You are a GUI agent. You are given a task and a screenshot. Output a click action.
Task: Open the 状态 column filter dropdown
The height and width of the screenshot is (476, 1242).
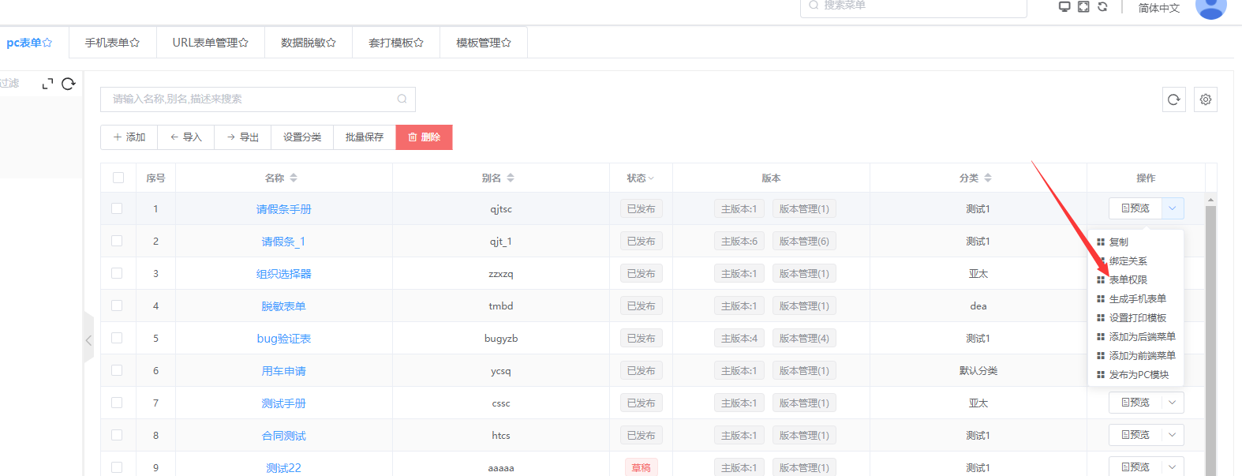pyautogui.click(x=651, y=178)
